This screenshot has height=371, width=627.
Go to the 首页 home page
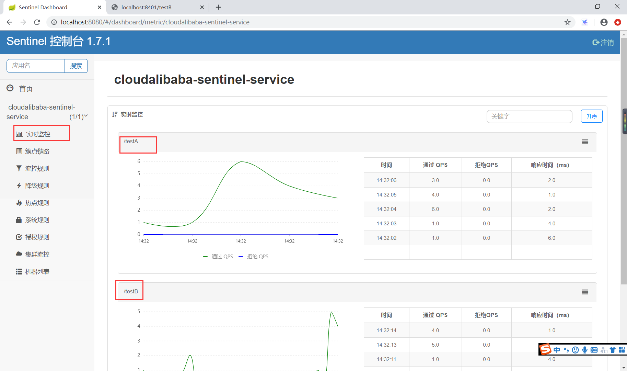tap(20, 89)
